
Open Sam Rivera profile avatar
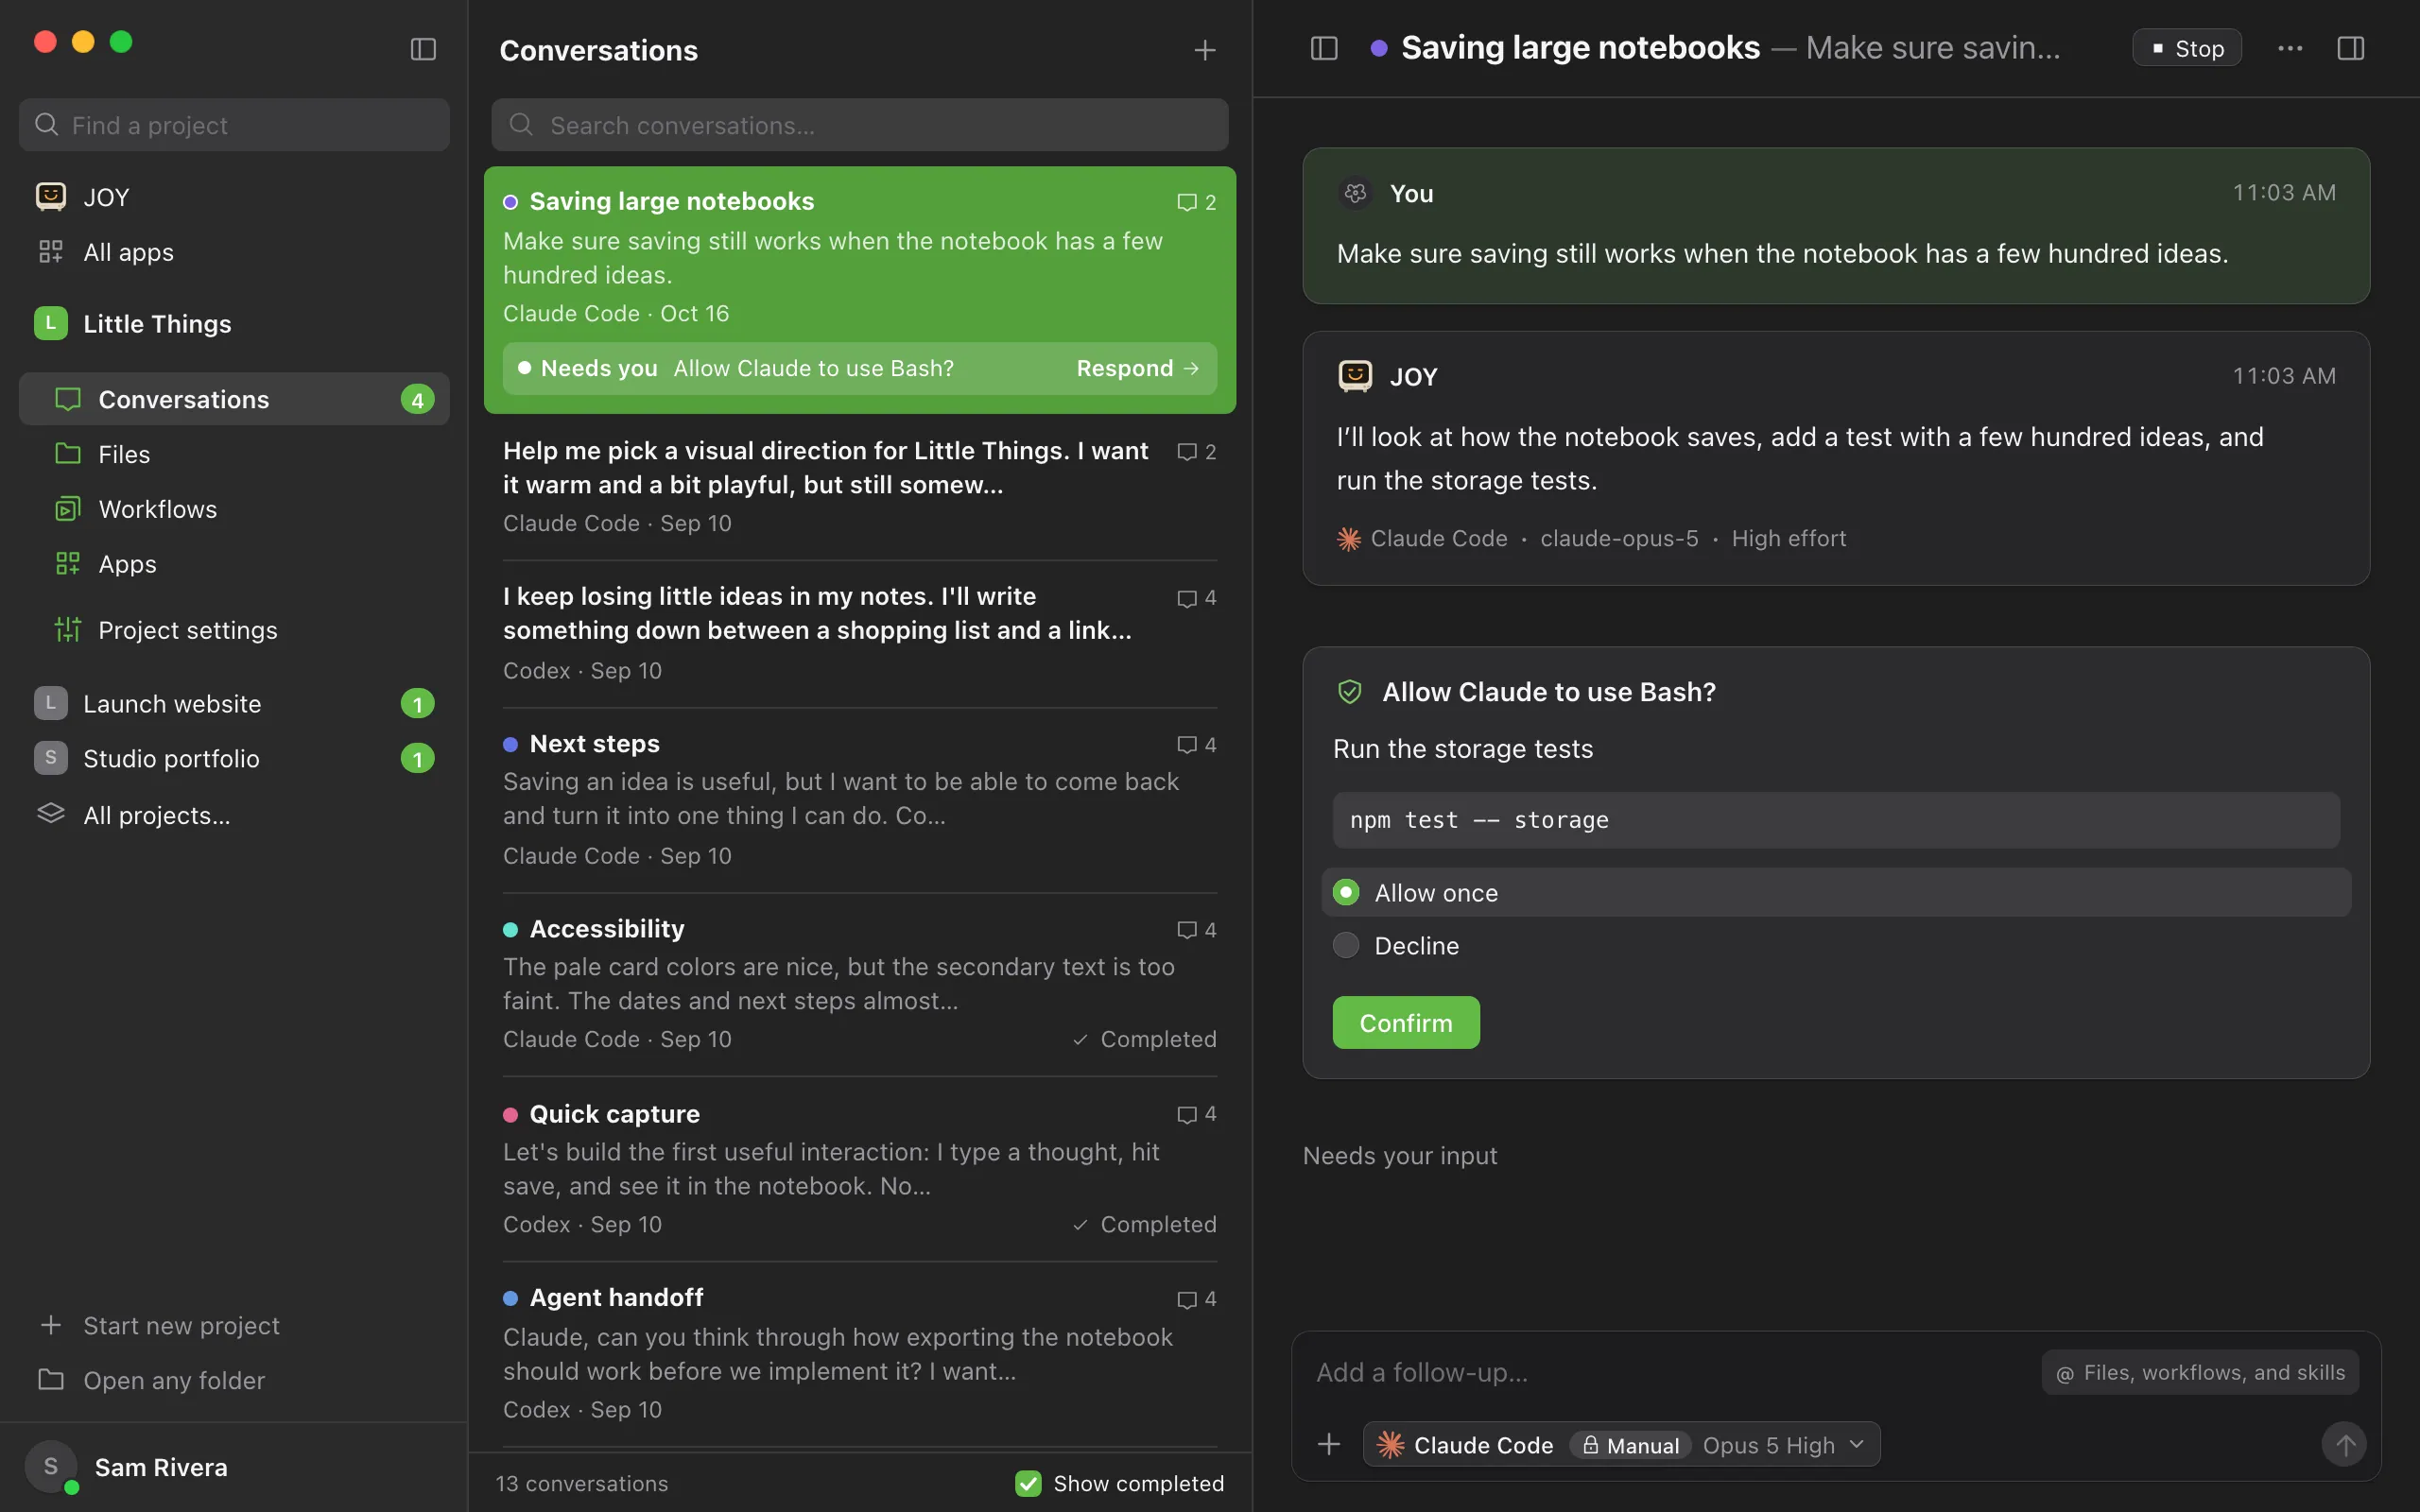[51, 1467]
